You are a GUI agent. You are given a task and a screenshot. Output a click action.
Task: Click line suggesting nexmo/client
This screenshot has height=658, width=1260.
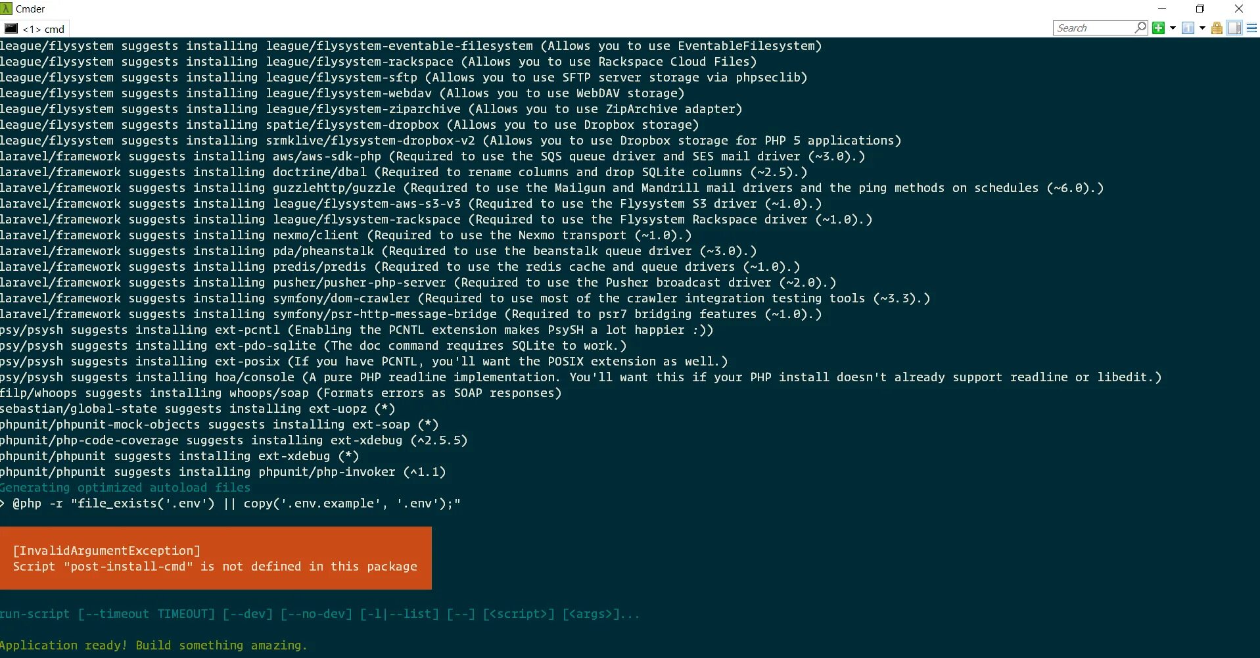[x=346, y=235]
